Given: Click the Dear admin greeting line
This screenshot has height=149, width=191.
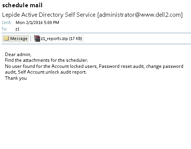Looking at the screenshot, I should (x=18, y=54).
